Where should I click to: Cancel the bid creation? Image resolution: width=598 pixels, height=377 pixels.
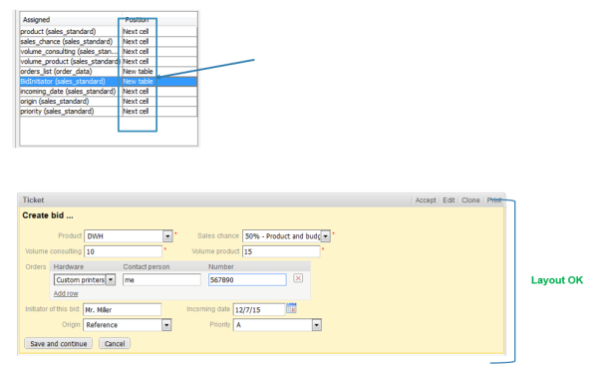(115, 343)
